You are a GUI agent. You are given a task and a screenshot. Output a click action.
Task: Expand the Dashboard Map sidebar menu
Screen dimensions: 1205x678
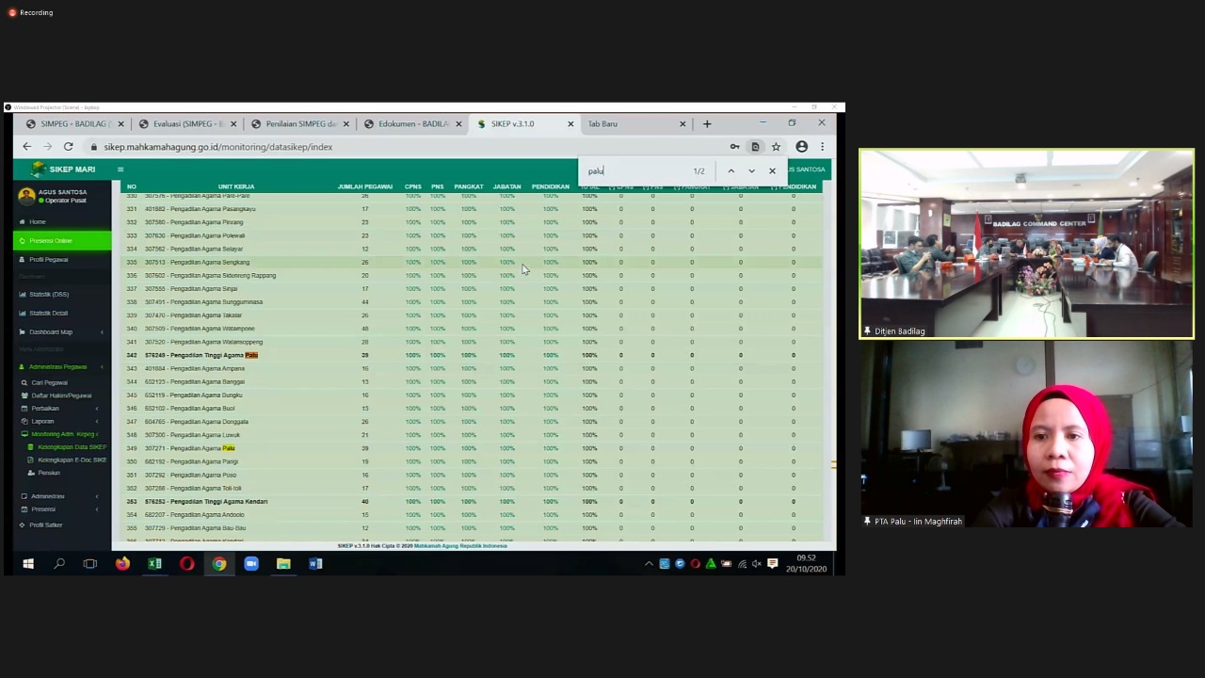point(51,331)
